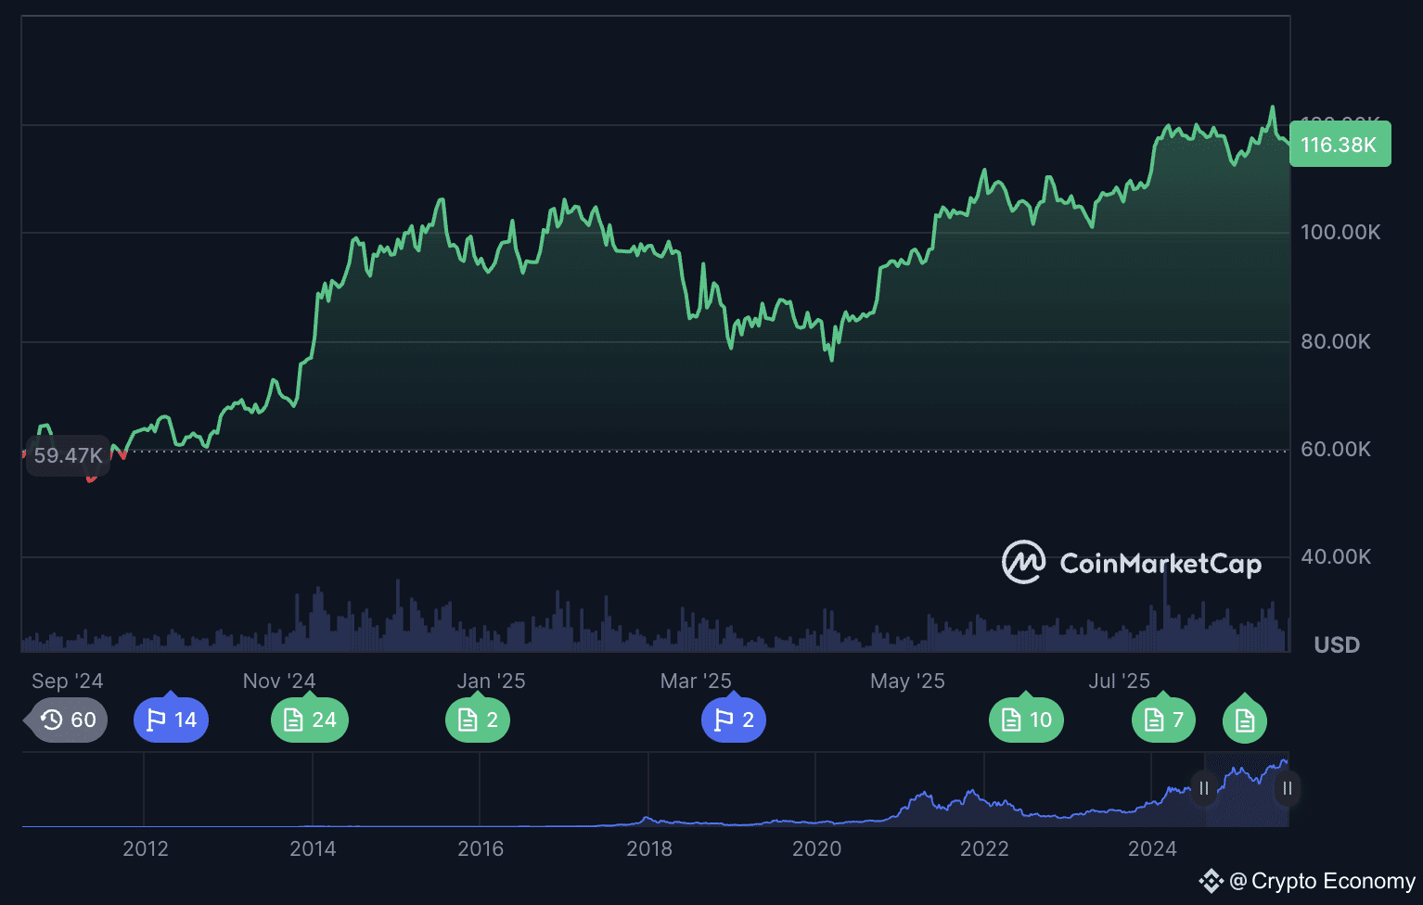Click the 60.00K axis label

pos(1336,449)
